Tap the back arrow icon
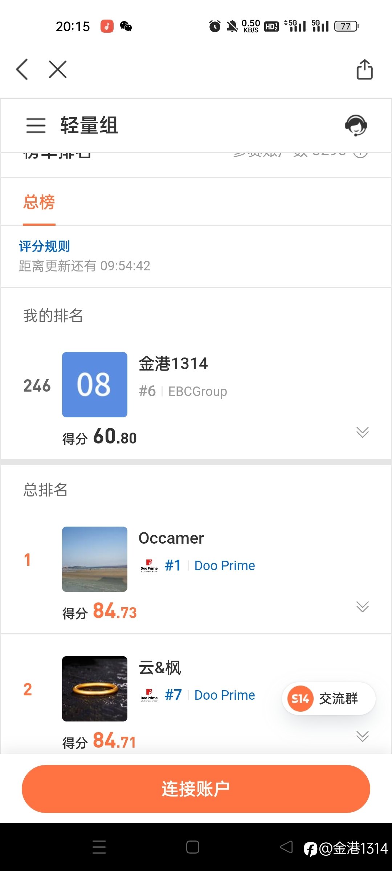Viewport: 392px width, 871px height. click(22, 69)
